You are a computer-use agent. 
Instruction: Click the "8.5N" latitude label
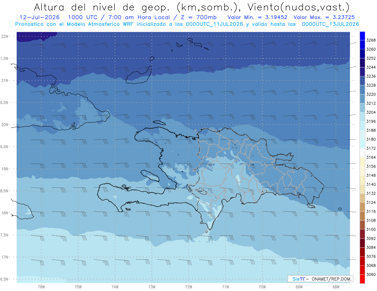[x=5, y=191]
